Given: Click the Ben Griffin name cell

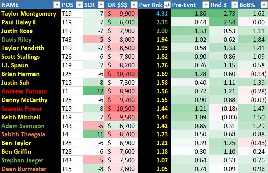Looking at the screenshot, I should (31, 152).
